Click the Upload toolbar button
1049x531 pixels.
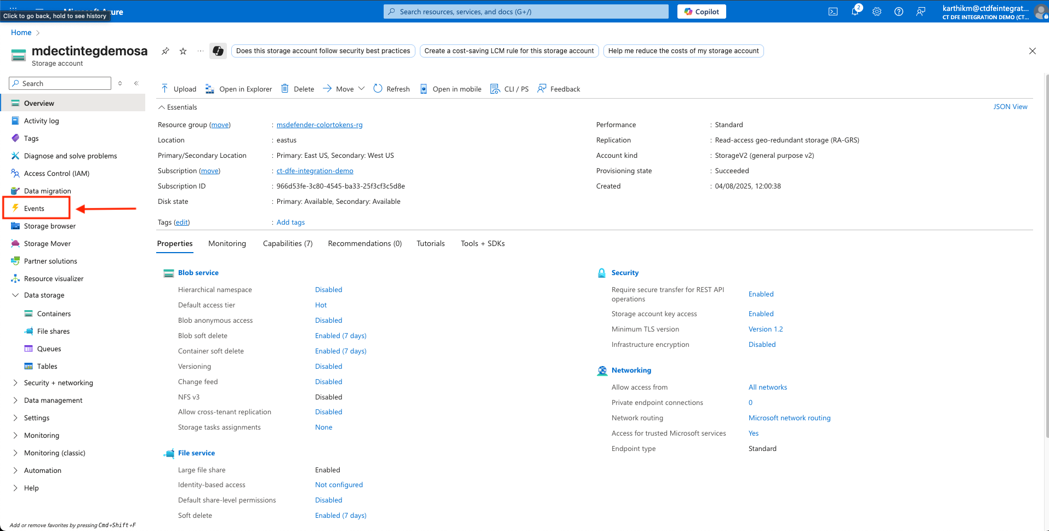pyautogui.click(x=179, y=89)
